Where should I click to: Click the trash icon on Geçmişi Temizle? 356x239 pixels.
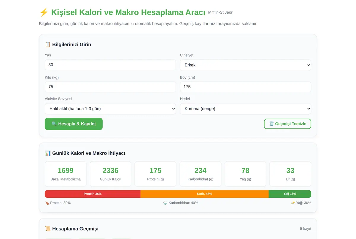(x=271, y=124)
